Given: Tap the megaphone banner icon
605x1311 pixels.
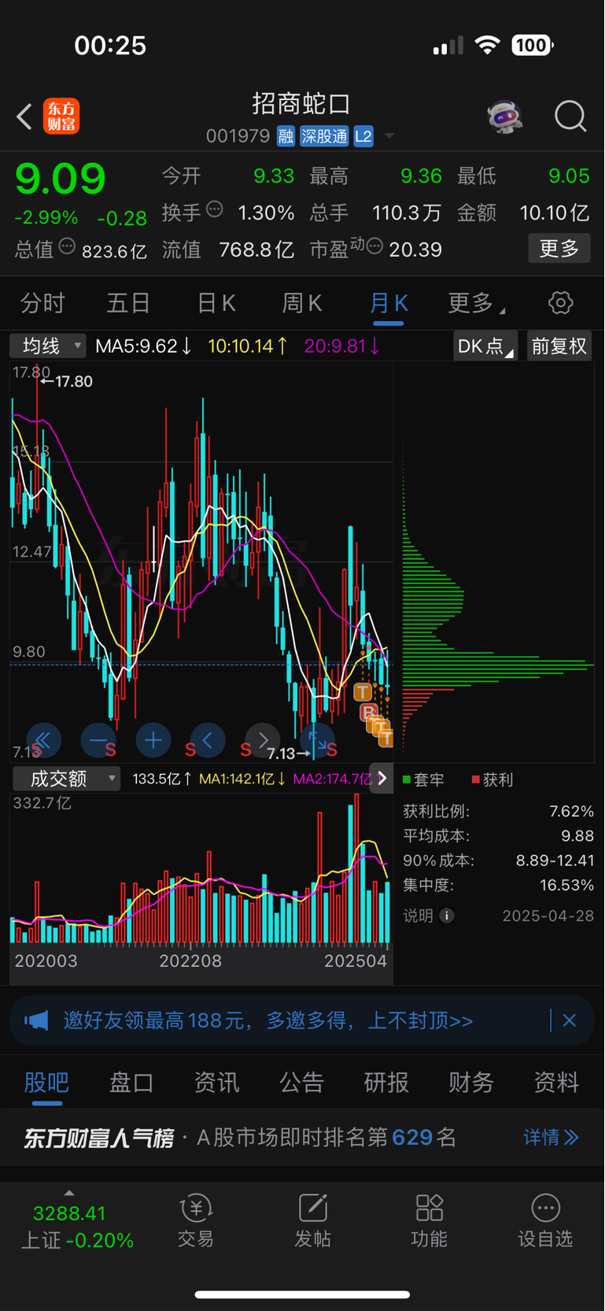Looking at the screenshot, I should point(36,1021).
